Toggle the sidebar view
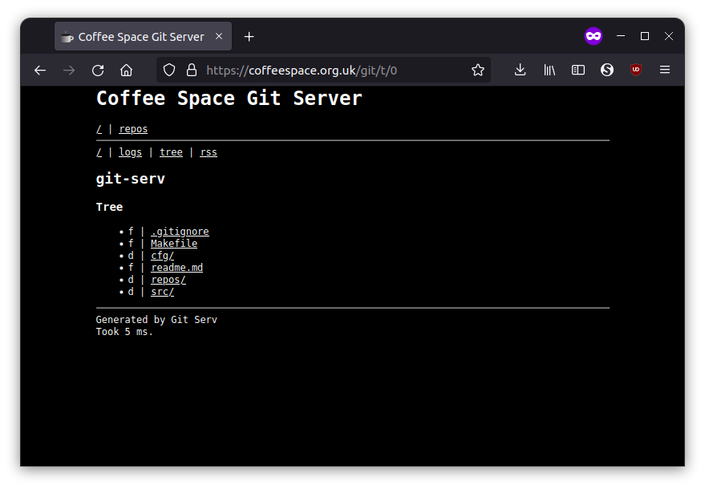Screen dimensions: 705x489 pyautogui.click(x=578, y=70)
